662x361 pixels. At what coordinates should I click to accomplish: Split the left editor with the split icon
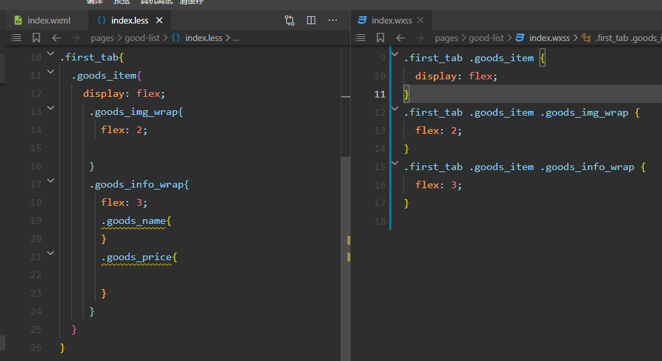311,20
